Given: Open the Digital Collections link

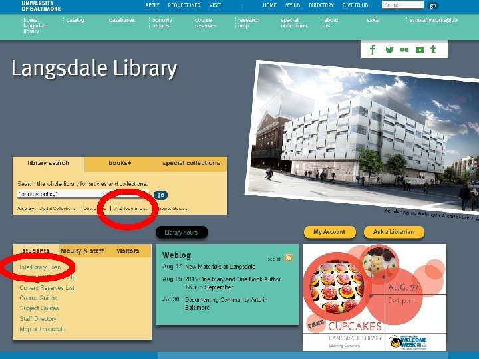Looking at the screenshot, I should pyautogui.click(x=57, y=209).
